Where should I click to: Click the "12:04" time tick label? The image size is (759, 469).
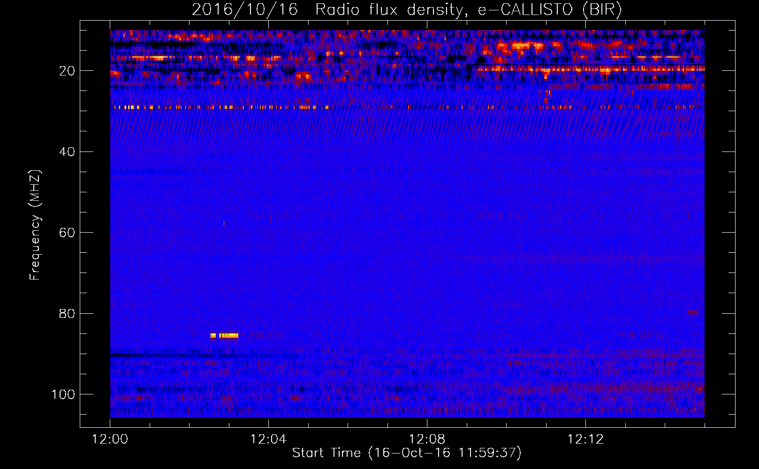[x=268, y=439]
